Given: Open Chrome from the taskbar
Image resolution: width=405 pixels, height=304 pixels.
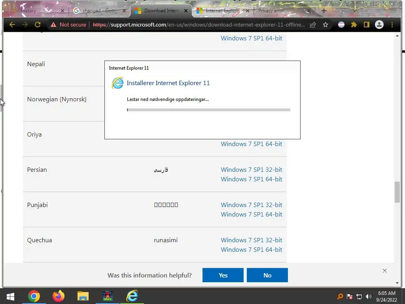Looking at the screenshot, I should click(x=34, y=296).
